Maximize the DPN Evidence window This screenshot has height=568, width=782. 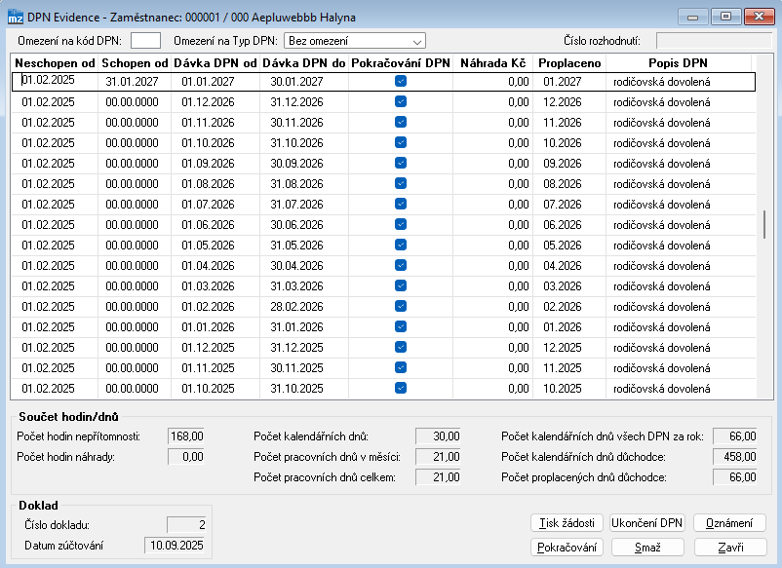point(724,17)
